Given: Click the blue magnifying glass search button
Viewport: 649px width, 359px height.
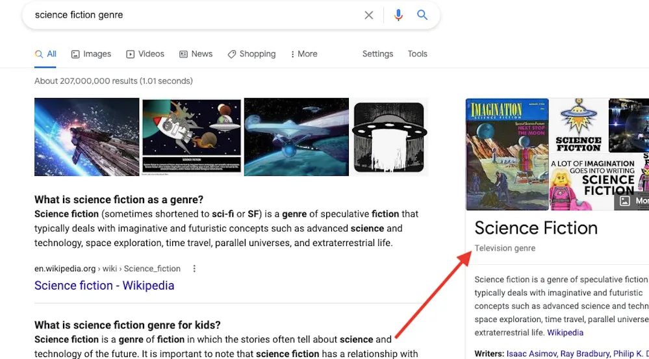Looking at the screenshot, I should tap(422, 15).
